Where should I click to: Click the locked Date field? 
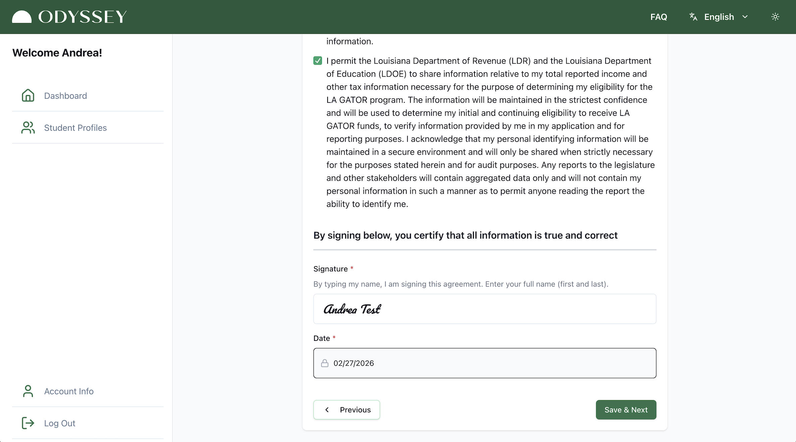pos(485,363)
